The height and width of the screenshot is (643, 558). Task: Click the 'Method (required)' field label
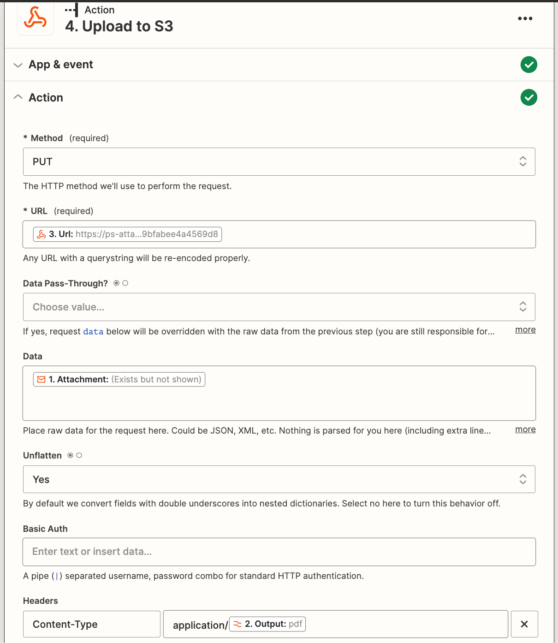coord(66,138)
